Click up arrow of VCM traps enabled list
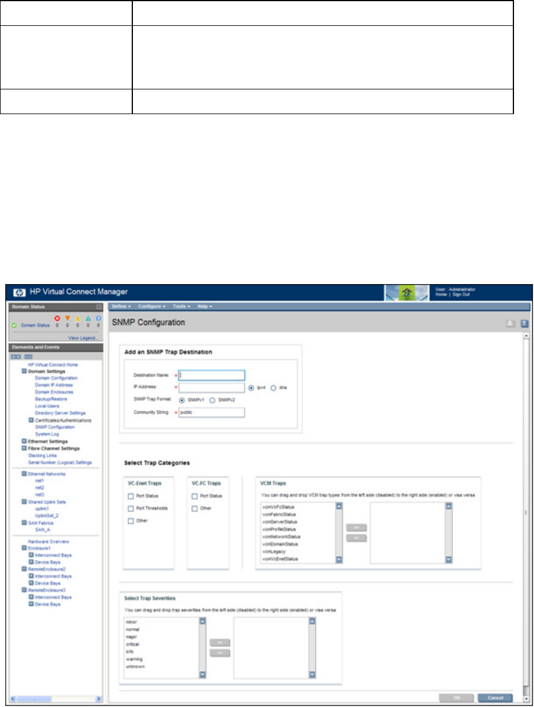Viewport: 534px width, 707px height. tap(449, 506)
